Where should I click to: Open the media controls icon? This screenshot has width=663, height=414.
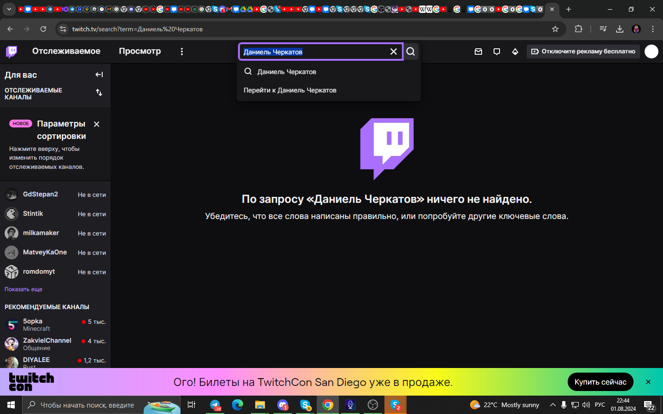tap(603, 29)
